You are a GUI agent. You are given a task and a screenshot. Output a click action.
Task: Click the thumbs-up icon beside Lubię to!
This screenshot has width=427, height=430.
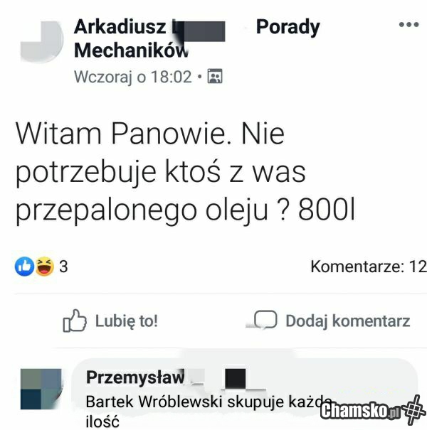75,321
